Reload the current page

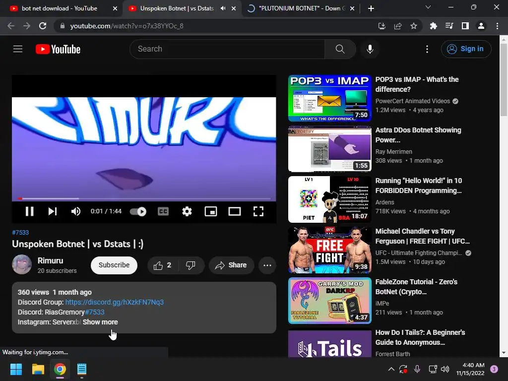43,26
